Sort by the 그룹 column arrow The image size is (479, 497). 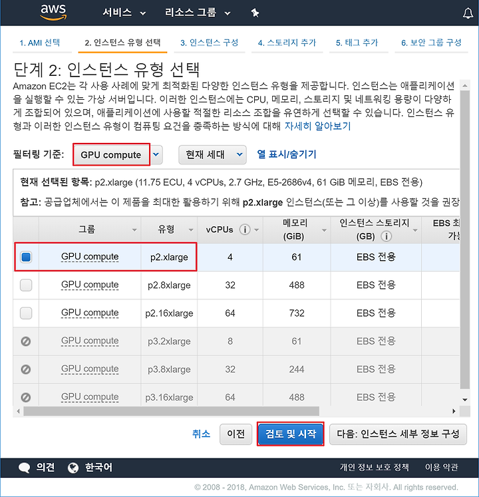coord(134,230)
